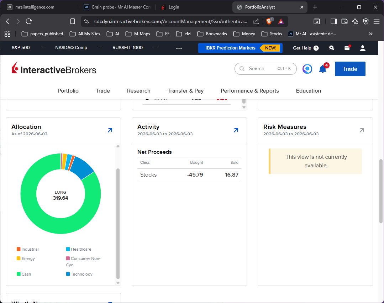Open the IBKR assistant circle icon
Screen dimensions: 384x303
tap(307, 69)
